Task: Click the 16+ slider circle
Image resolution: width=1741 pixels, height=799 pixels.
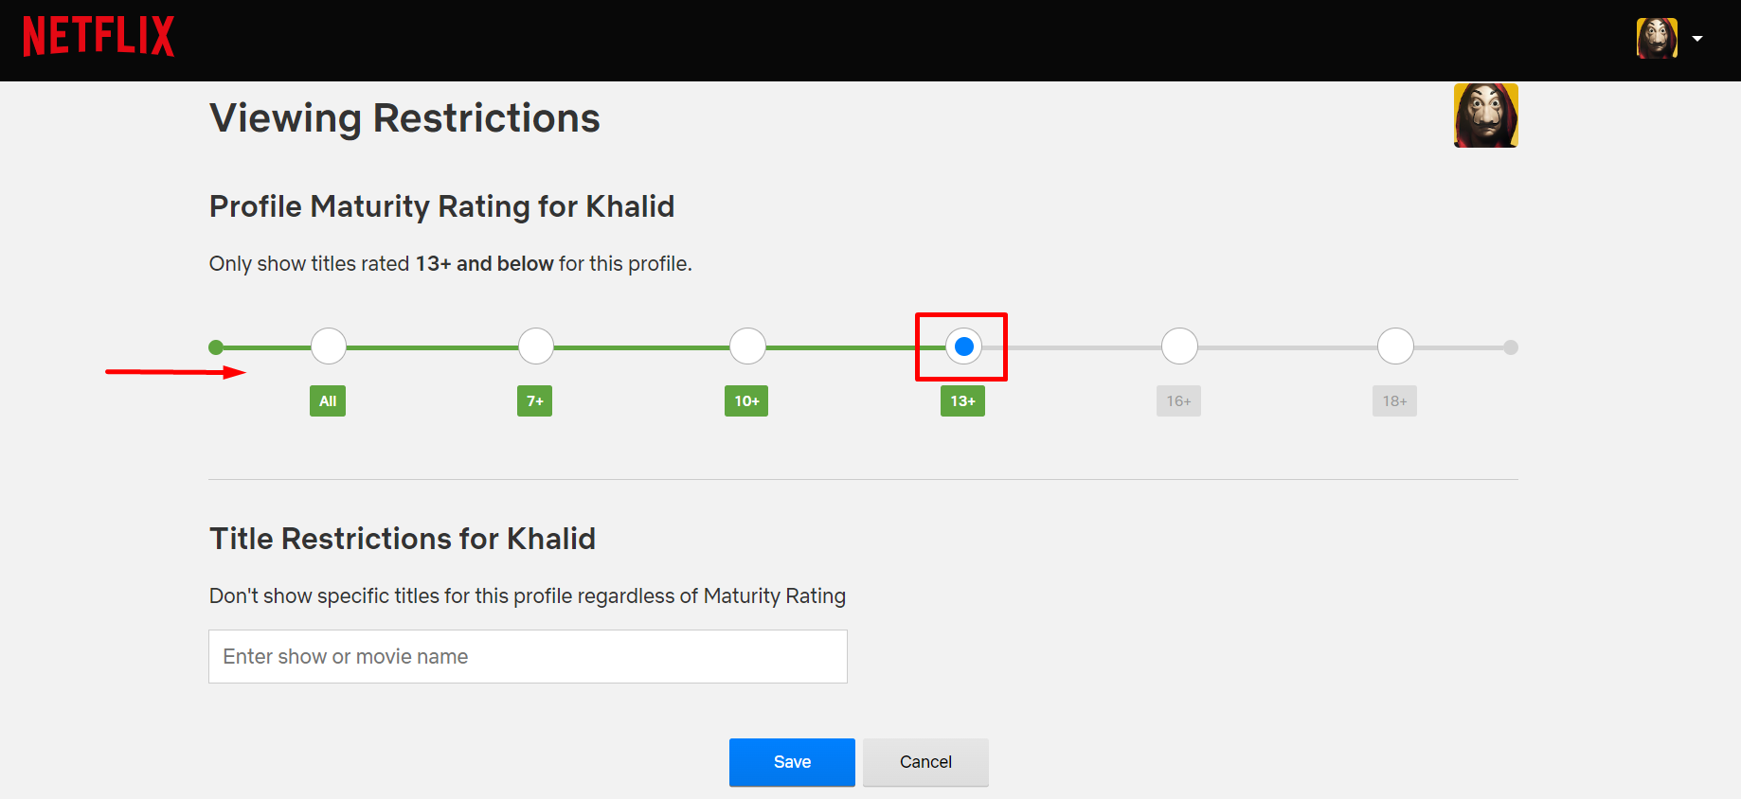Action: tap(1178, 346)
